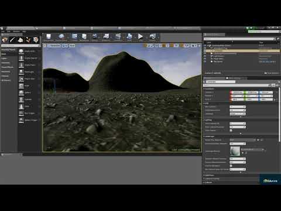Click the Build toolbar icon
The image size is (281, 211).
click(x=129, y=37)
